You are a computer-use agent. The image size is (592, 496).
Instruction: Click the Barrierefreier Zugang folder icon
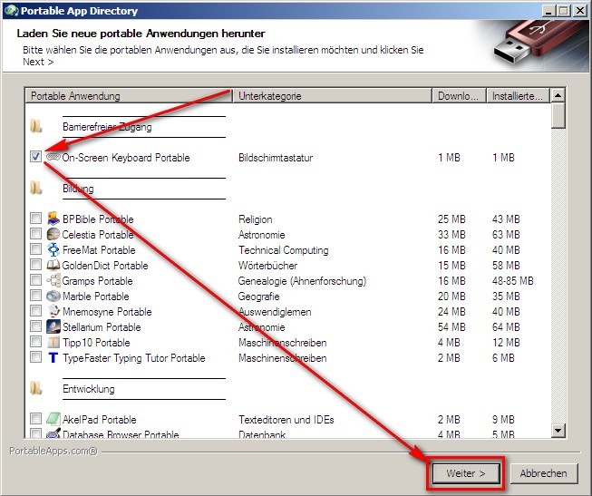point(36,126)
